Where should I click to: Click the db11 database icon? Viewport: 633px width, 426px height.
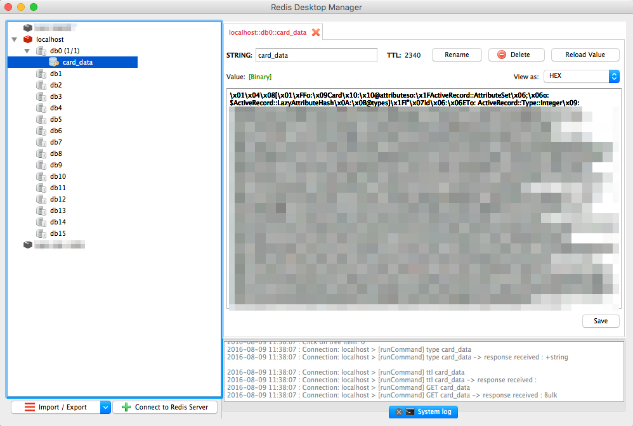(41, 188)
